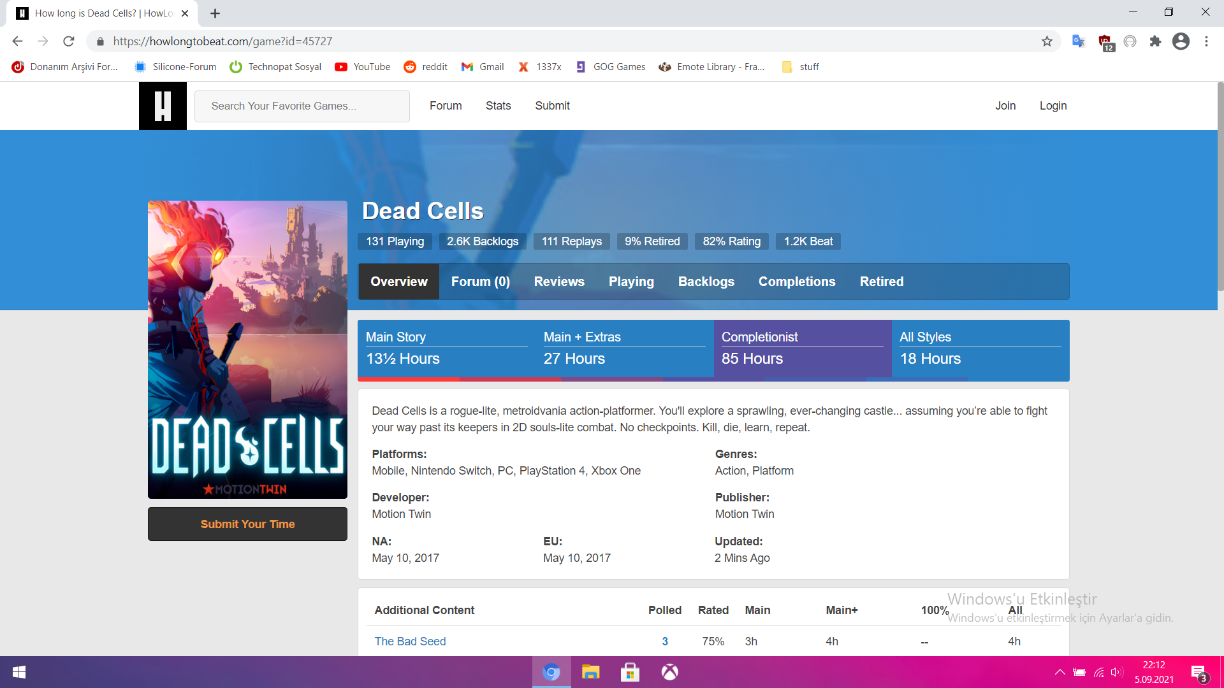The width and height of the screenshot is (1224, 688).
Task: Open the YouTube bookmark
Action: click(x=363, y=67)
